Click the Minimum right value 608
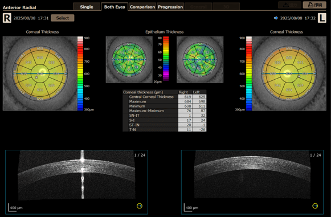331x217 pixels. pyautogui.click(x=185, y=106)
